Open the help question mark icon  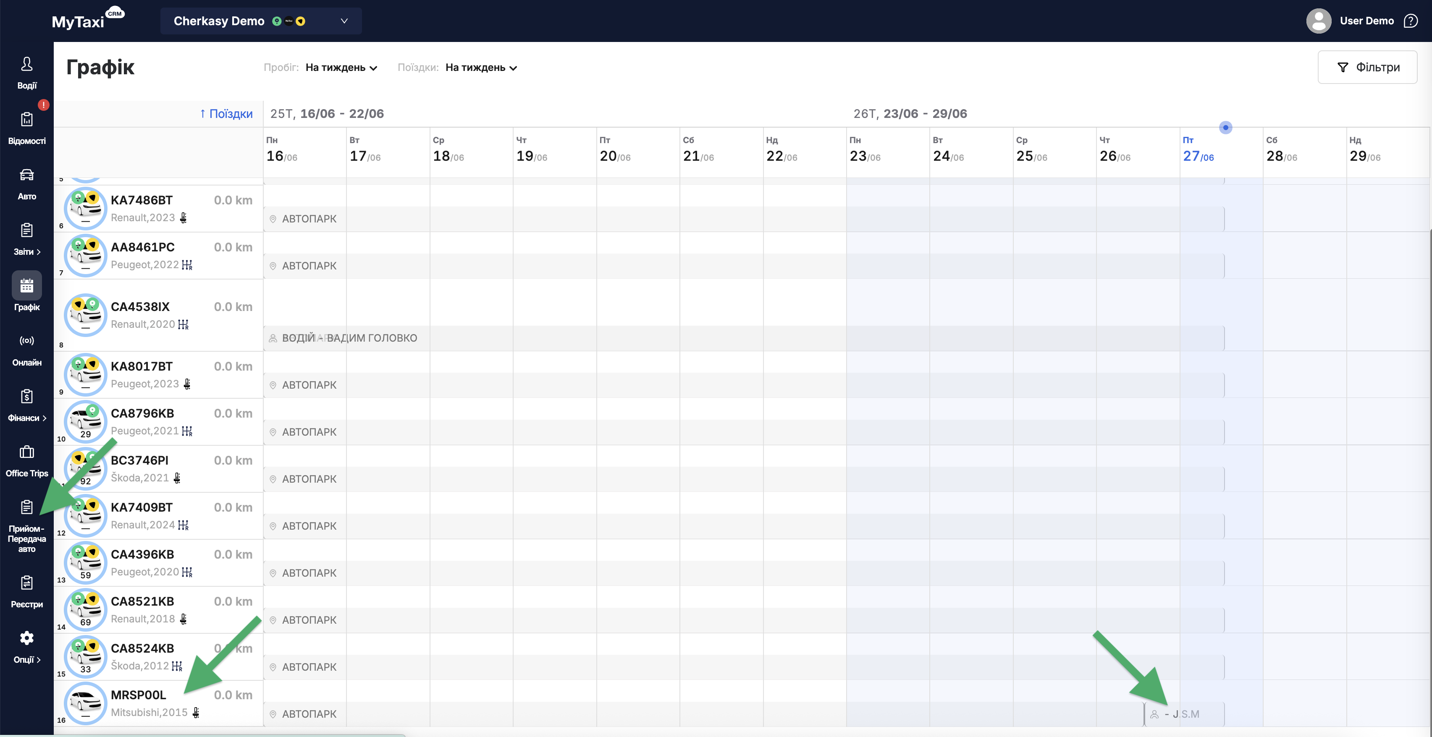(1410, 21)
